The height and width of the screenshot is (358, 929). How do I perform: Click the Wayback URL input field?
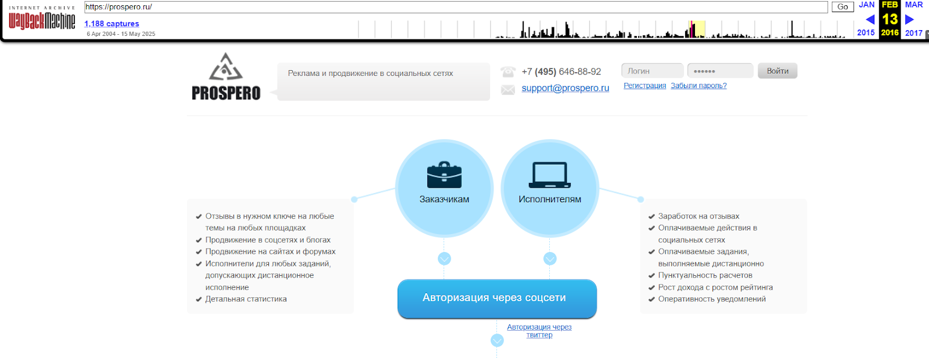pyautogui.click(x=456, y=7)
